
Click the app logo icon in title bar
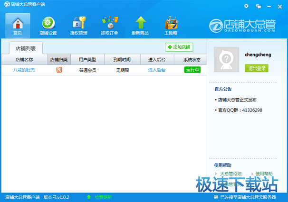click(7, 4)
